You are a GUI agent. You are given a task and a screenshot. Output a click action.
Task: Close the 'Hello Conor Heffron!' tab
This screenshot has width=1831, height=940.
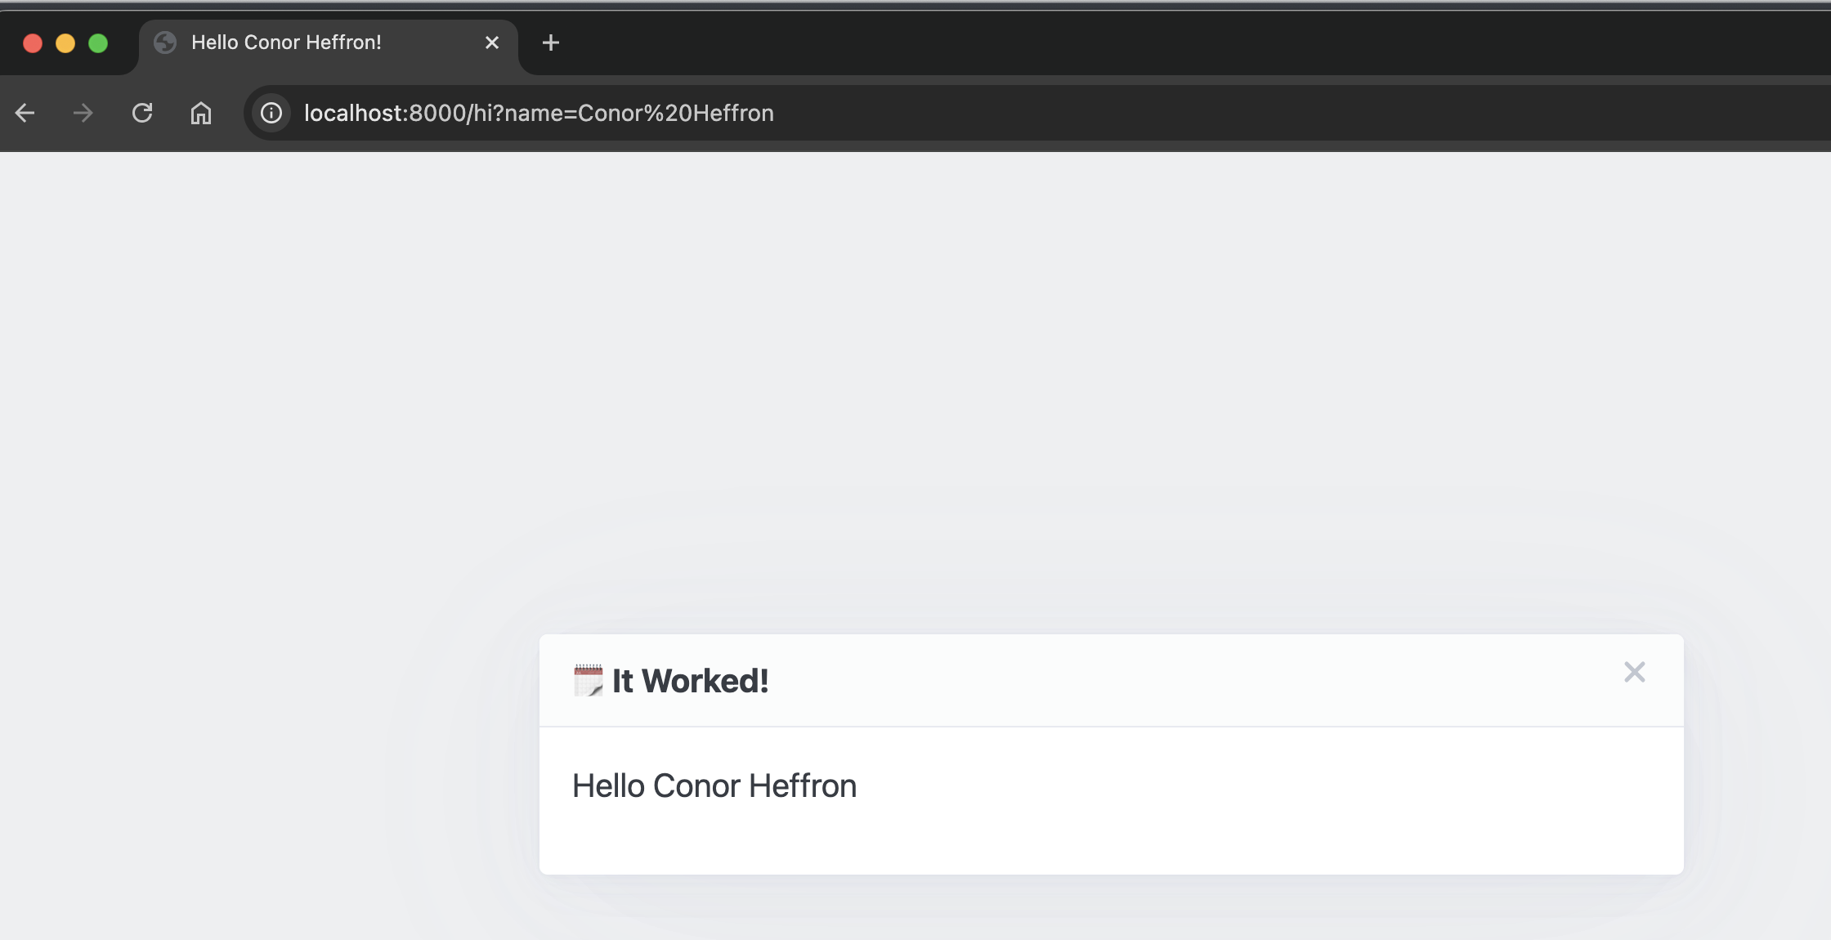pyautogui.click(x=492, y=43)
